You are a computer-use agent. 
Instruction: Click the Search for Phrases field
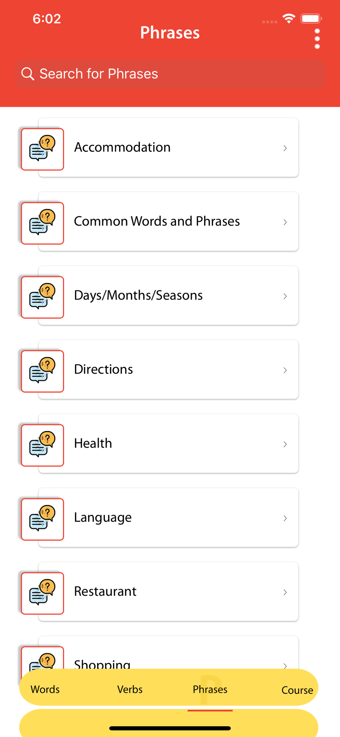pos(177,74)
